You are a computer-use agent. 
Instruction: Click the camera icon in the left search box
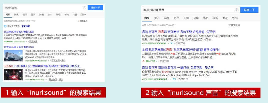84,8
